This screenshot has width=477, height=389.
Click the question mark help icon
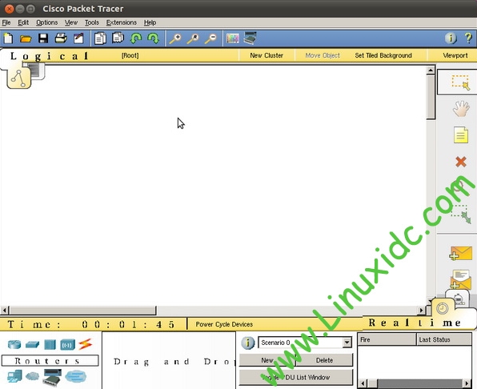pyautogui.click(x=468, y=38)
